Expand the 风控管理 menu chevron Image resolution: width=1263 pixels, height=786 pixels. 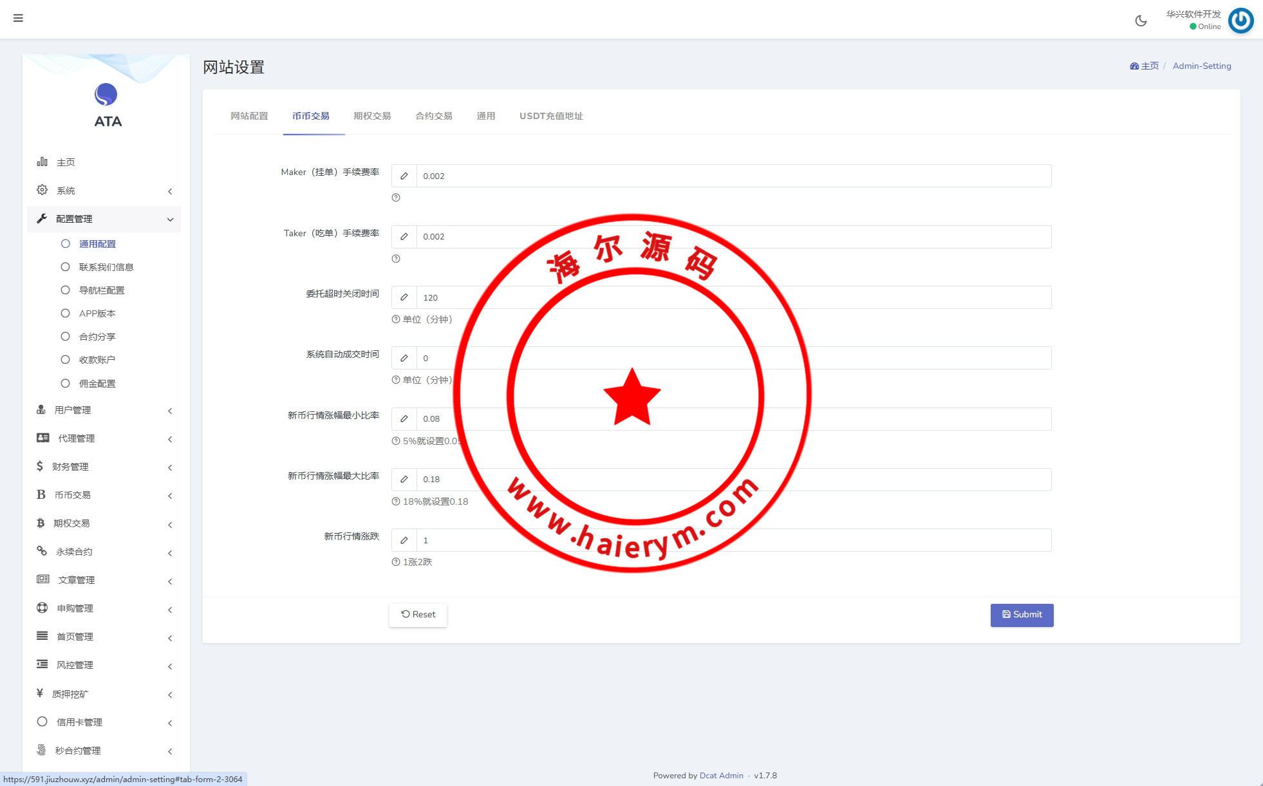click(x=170, y=666)
